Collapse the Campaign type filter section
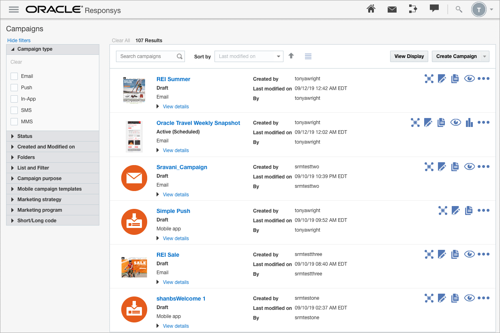The height and width of the screenshot is (333, 500). [53, 49]
